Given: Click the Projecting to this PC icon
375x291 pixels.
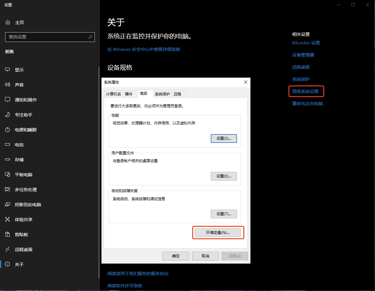Looking at the screenshot, I should [8, 205].
